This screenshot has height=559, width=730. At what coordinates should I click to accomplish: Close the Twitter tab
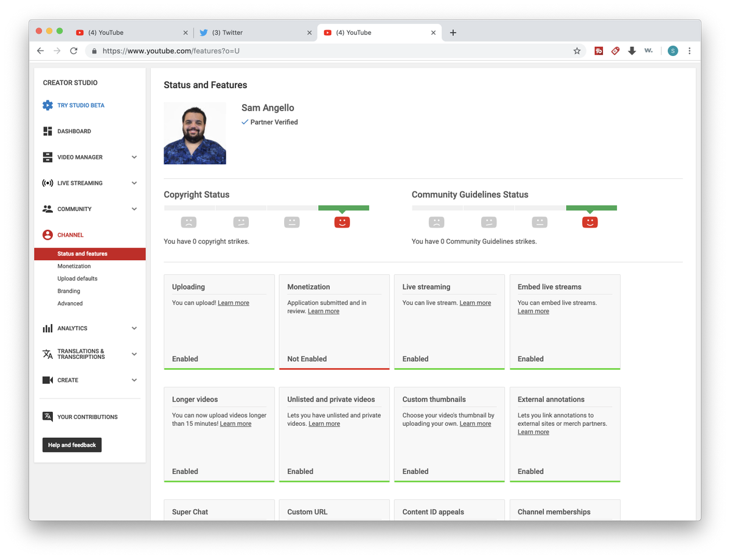tap(309, 33)
